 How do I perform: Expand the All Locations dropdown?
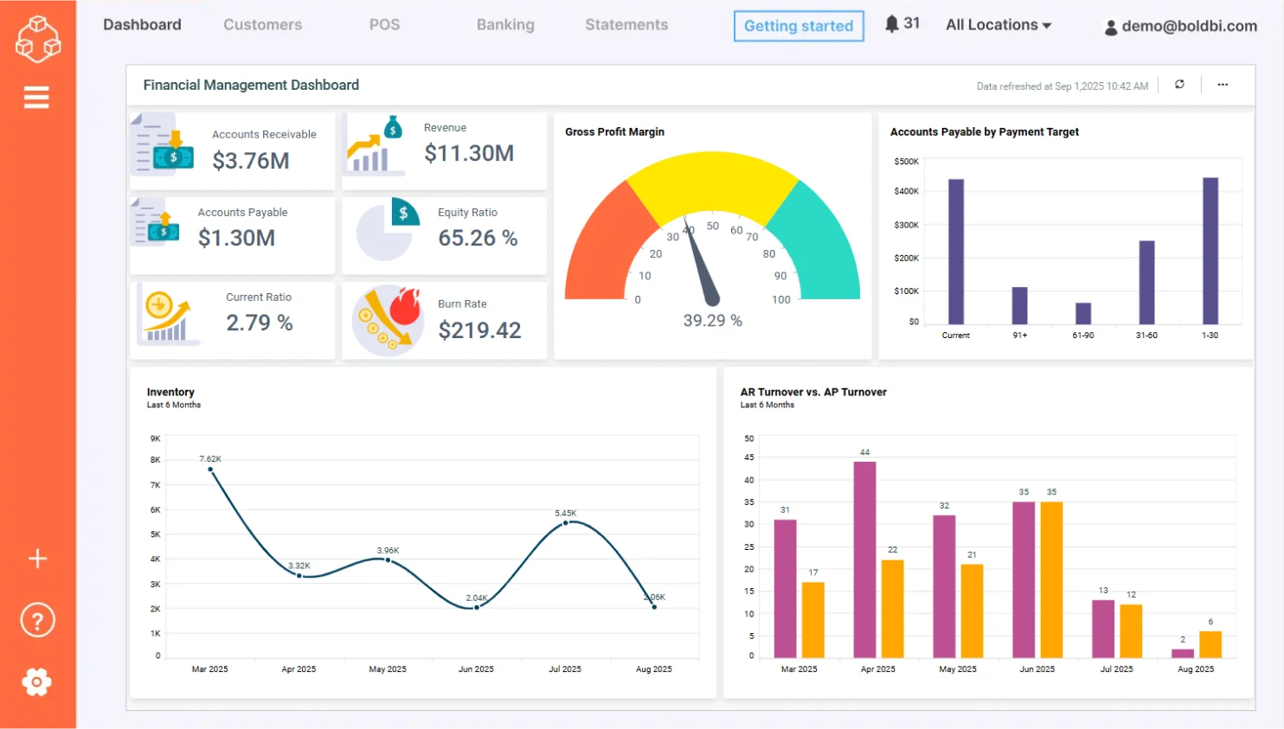point(998,24)
